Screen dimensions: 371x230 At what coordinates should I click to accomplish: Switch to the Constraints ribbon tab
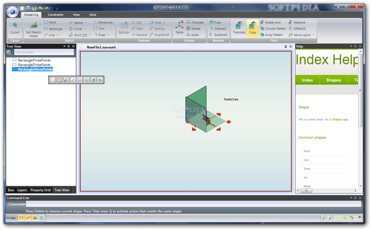point(56,15)
